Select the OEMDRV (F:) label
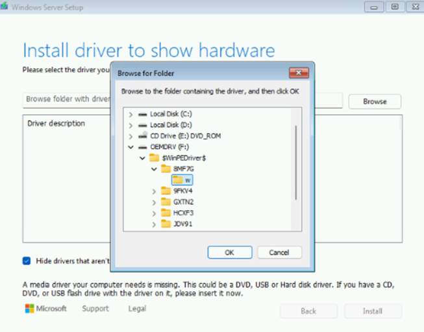Image resolution: width=424 pixels, height=332 pixels. coord(169,147)
